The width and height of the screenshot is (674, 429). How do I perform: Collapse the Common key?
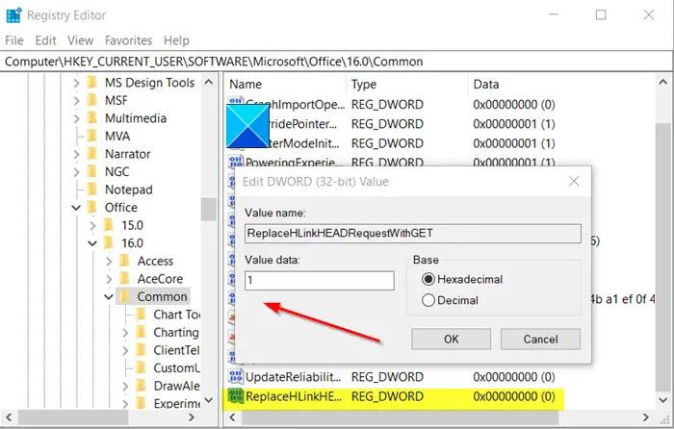coord(109,296)
